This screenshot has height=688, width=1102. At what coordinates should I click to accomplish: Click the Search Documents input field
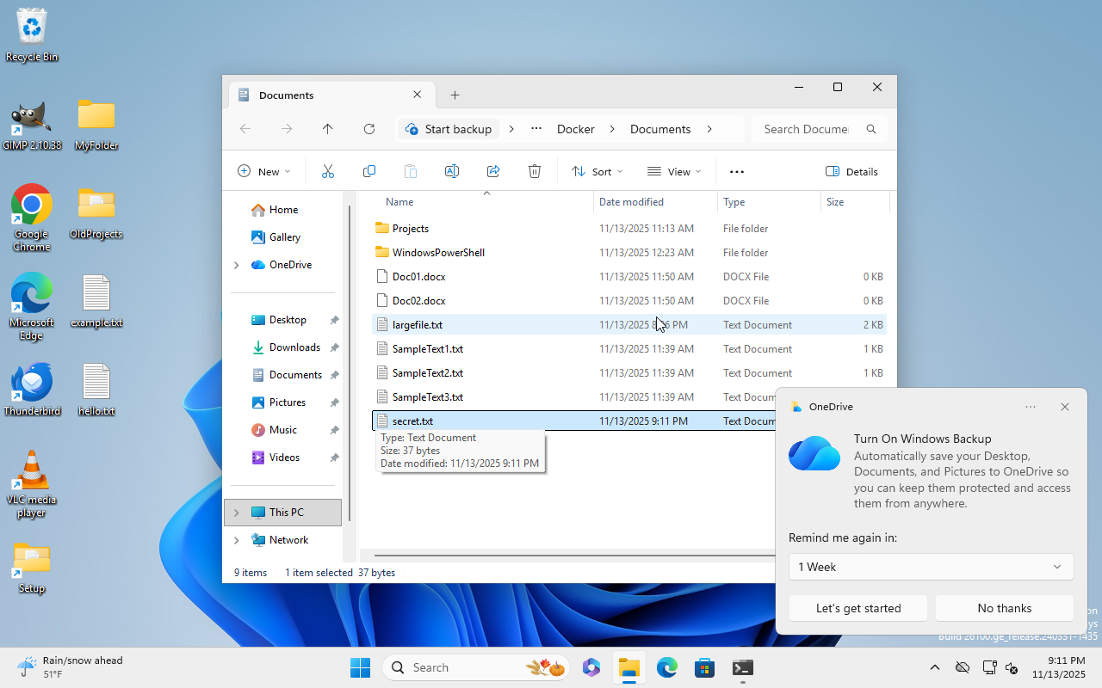806,129
